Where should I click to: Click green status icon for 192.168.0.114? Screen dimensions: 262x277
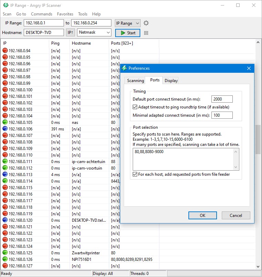click(x=5, y=181)
